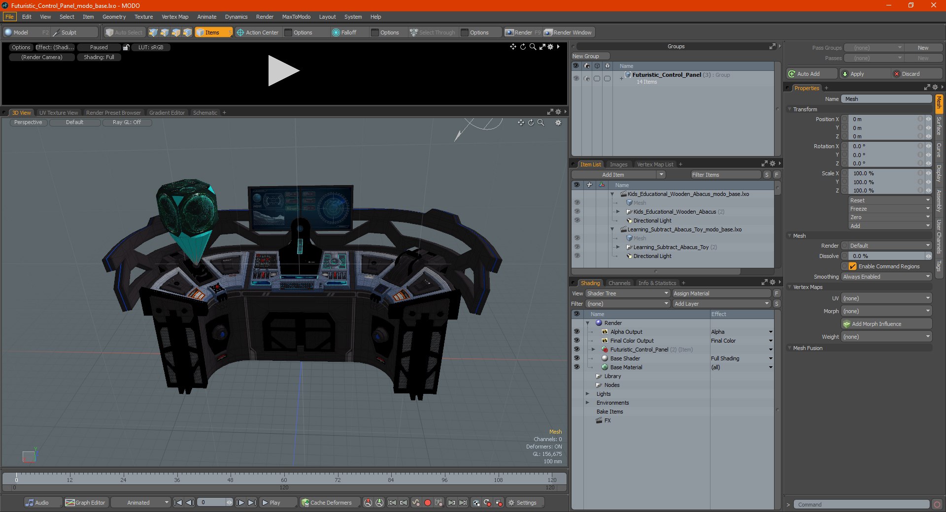The width and height of the screenshot is (946, 512).
Task: Open Falloff tool
Action: [344, 32]
